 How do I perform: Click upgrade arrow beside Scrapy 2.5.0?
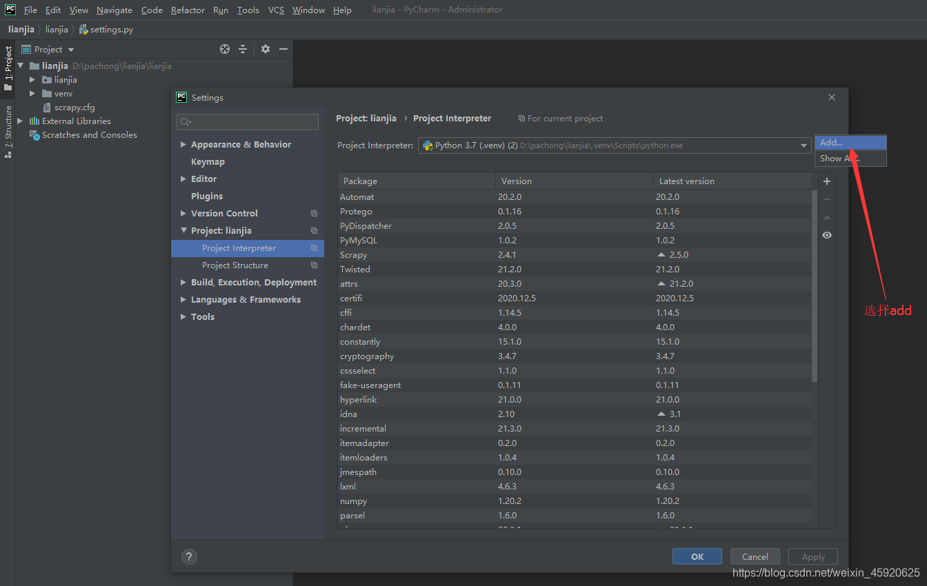[661, 255]
